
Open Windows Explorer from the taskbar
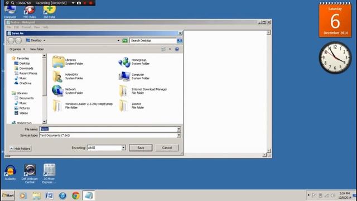coord(36,195)
